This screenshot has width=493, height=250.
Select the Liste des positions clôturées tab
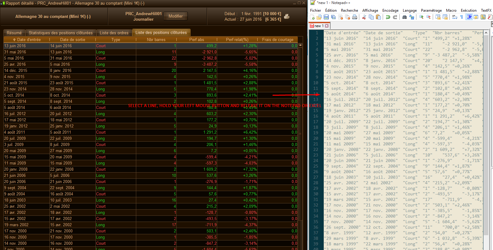[x=161, y=32]
